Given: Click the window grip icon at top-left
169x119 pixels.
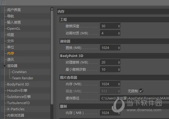Looking at the screenshot, I should [x=3, y=2].
